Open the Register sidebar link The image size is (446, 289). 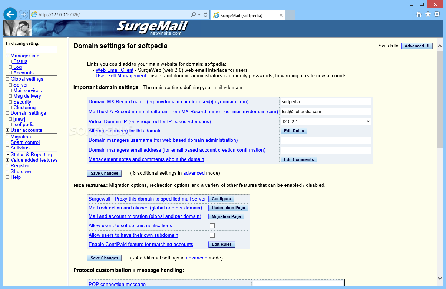point(20,166)
